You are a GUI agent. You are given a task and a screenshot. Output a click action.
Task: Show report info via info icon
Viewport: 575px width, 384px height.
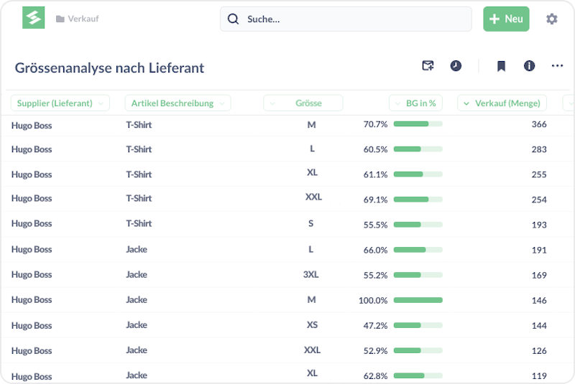pyautogui.click(x=529, y=66)
